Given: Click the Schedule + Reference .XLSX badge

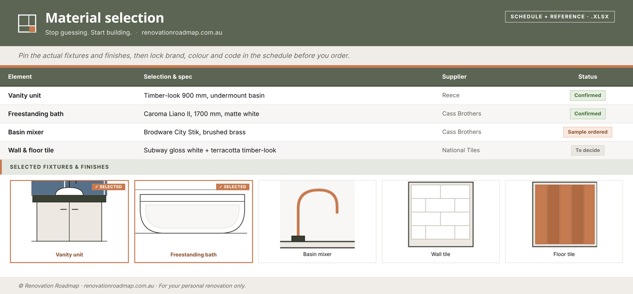Looking at the screenshot, I should click(560, 17).
